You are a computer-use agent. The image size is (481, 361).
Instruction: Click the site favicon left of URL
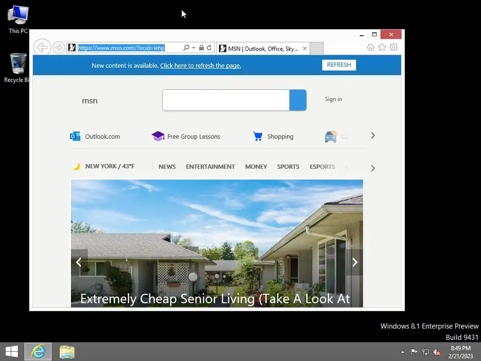coord(72,47)
